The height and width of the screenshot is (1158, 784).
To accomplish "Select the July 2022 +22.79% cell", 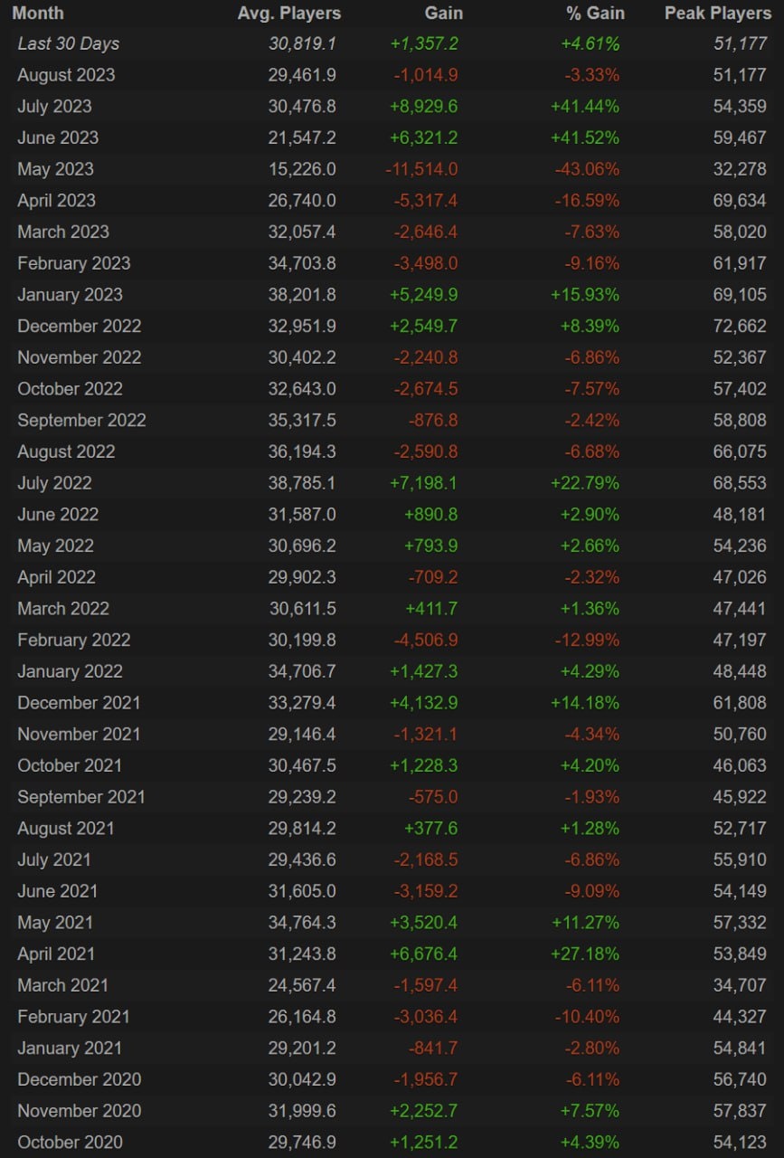I will [584, 483].
